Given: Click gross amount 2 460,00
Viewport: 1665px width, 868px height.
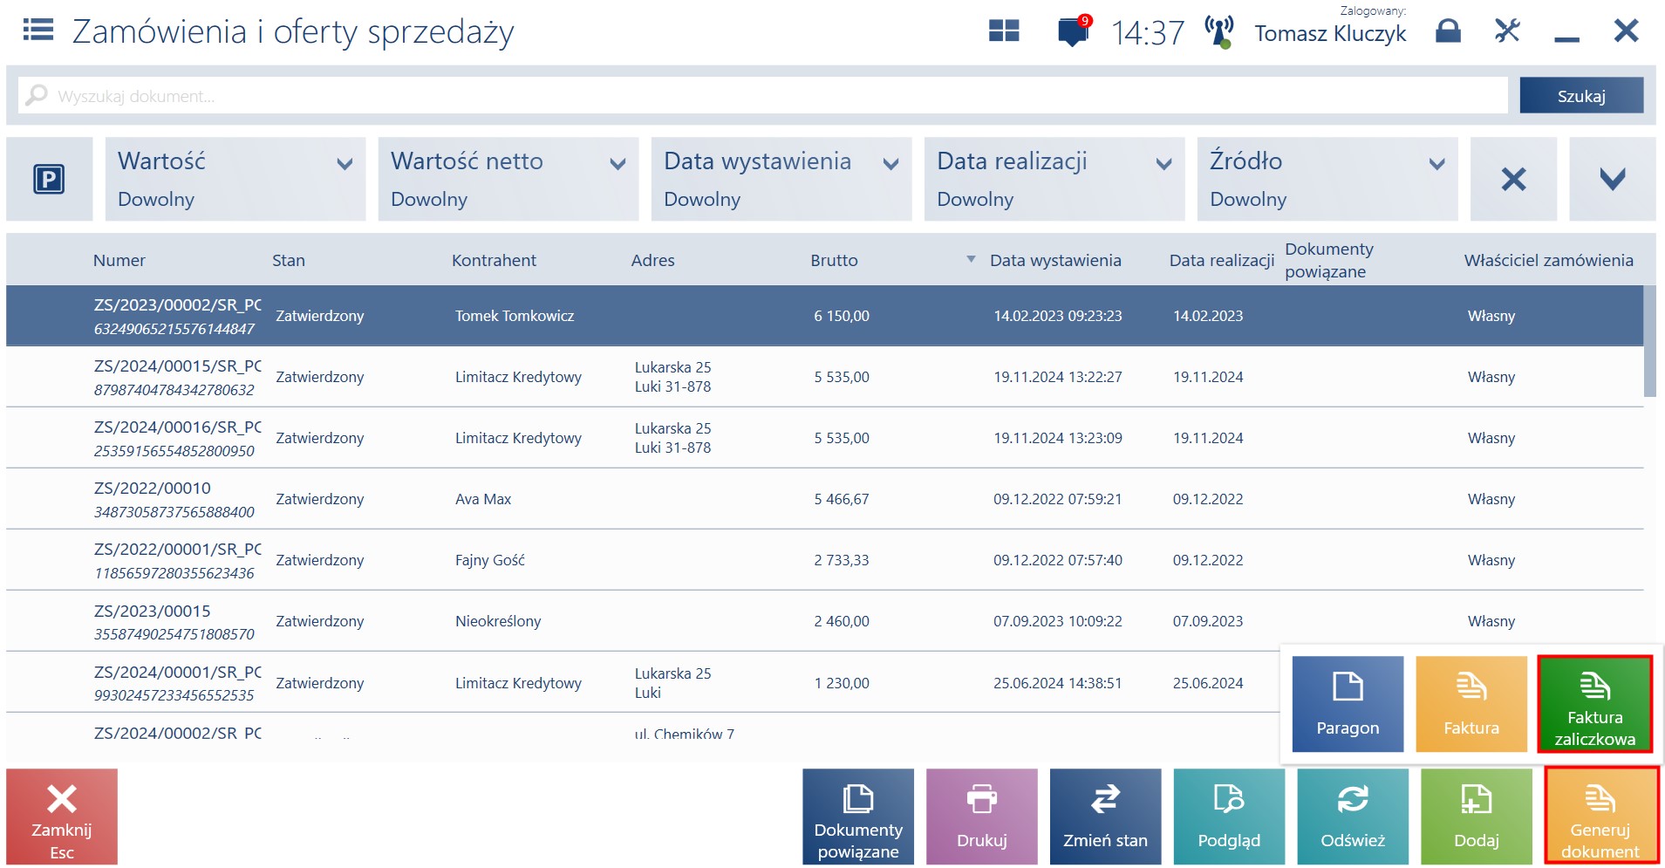Looking at the screenshot, I should pos(842,621).
